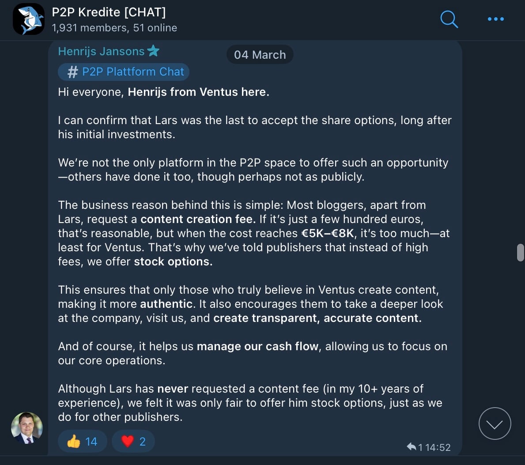Click the hashtag icon in the topic badge
This screenshot has width=525, height=465.
pyautogui.click(x=72, y=72)
